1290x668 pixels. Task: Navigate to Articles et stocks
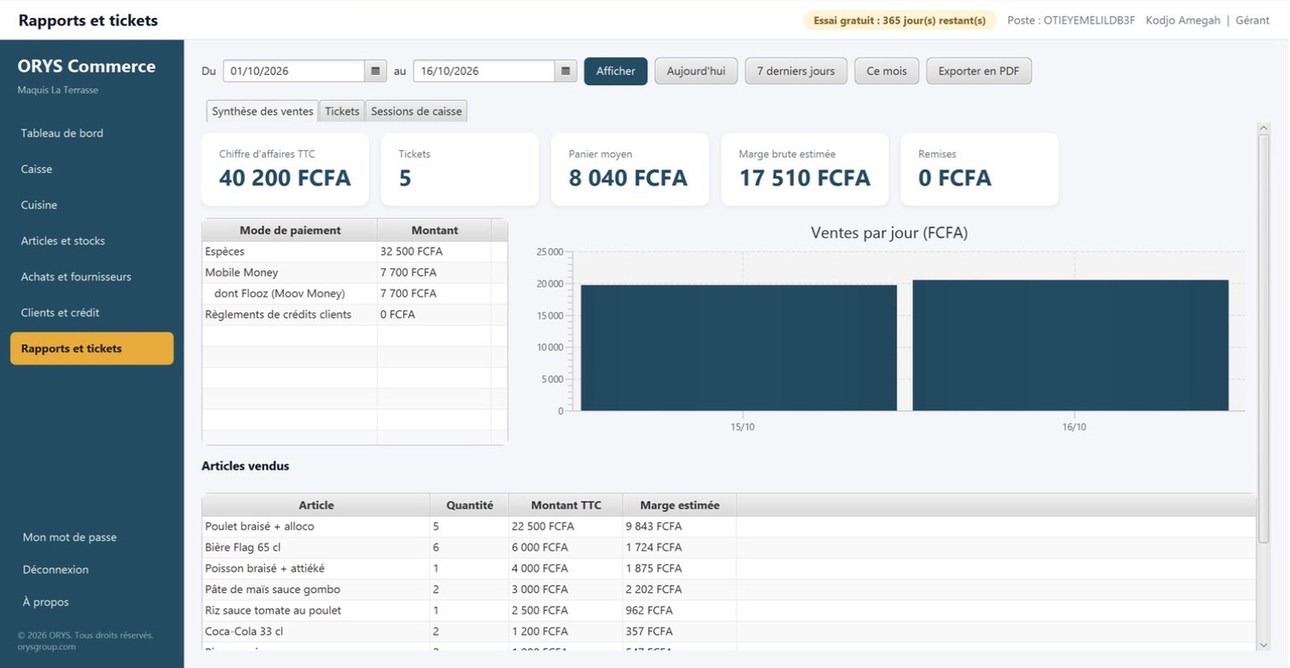(92, 241)
